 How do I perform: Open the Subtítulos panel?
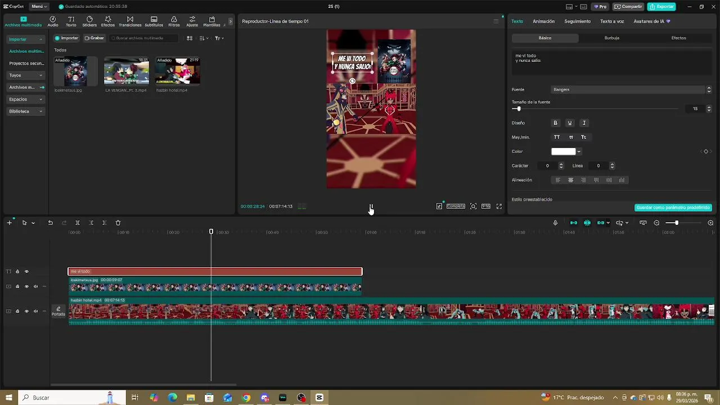click(154, 21)
